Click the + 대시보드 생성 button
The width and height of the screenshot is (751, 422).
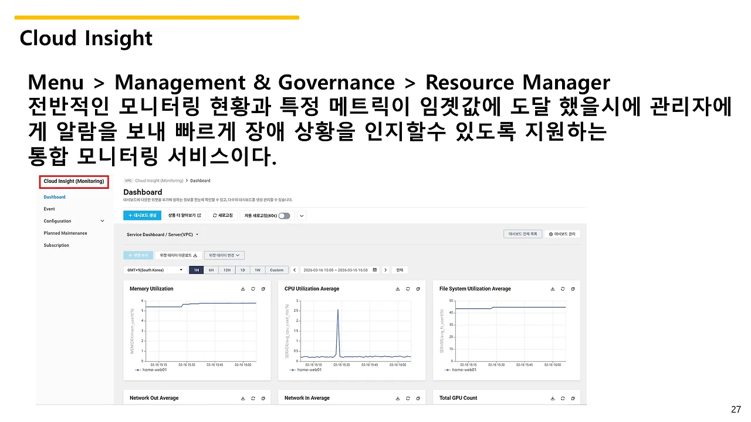[x=143, y=216]
